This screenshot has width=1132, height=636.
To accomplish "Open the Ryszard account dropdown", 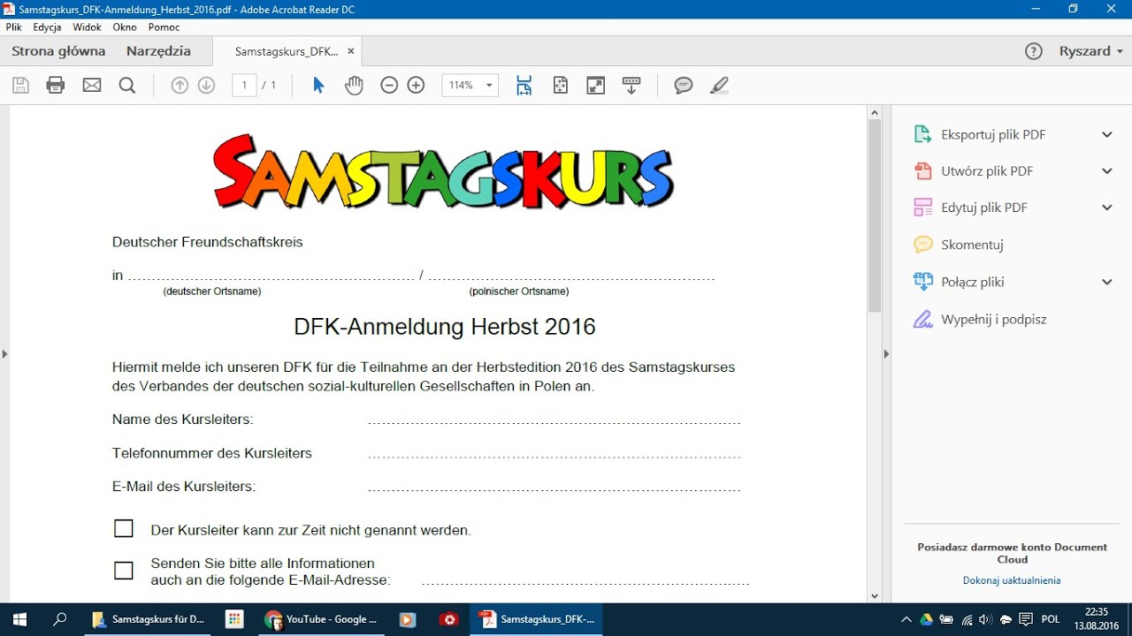I will tap(1091, 51).
